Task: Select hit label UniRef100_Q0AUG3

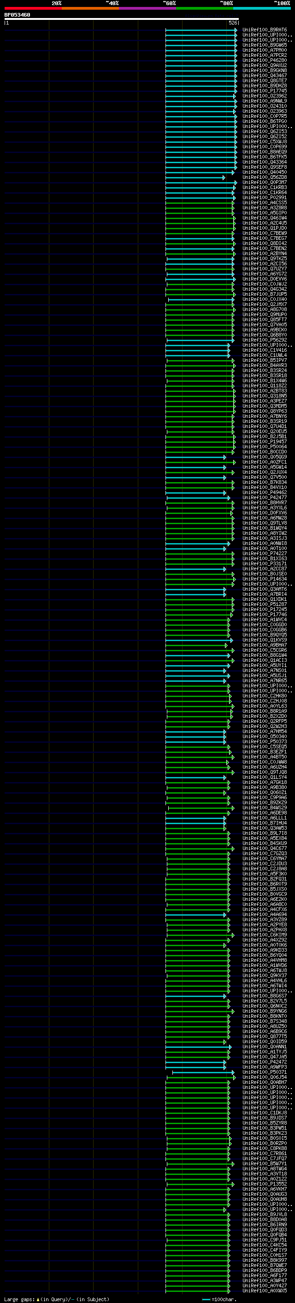Action: coord(265,1194)
